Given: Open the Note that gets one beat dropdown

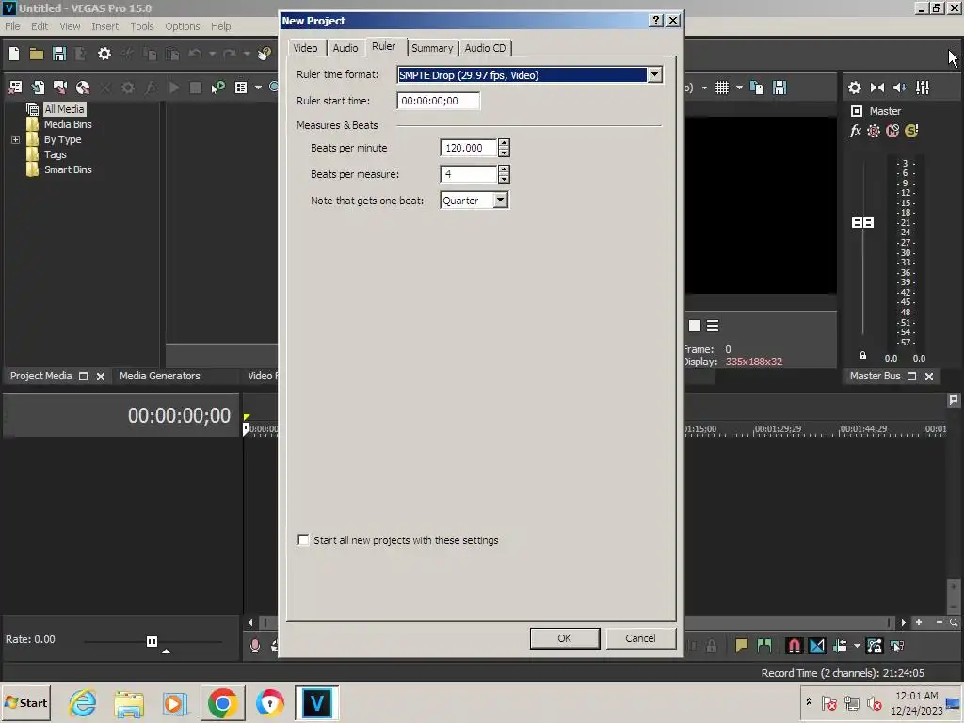Looking at the screenshot, I should coord(501,201).
